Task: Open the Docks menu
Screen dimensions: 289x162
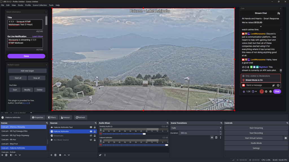Action: coord(20,5)
